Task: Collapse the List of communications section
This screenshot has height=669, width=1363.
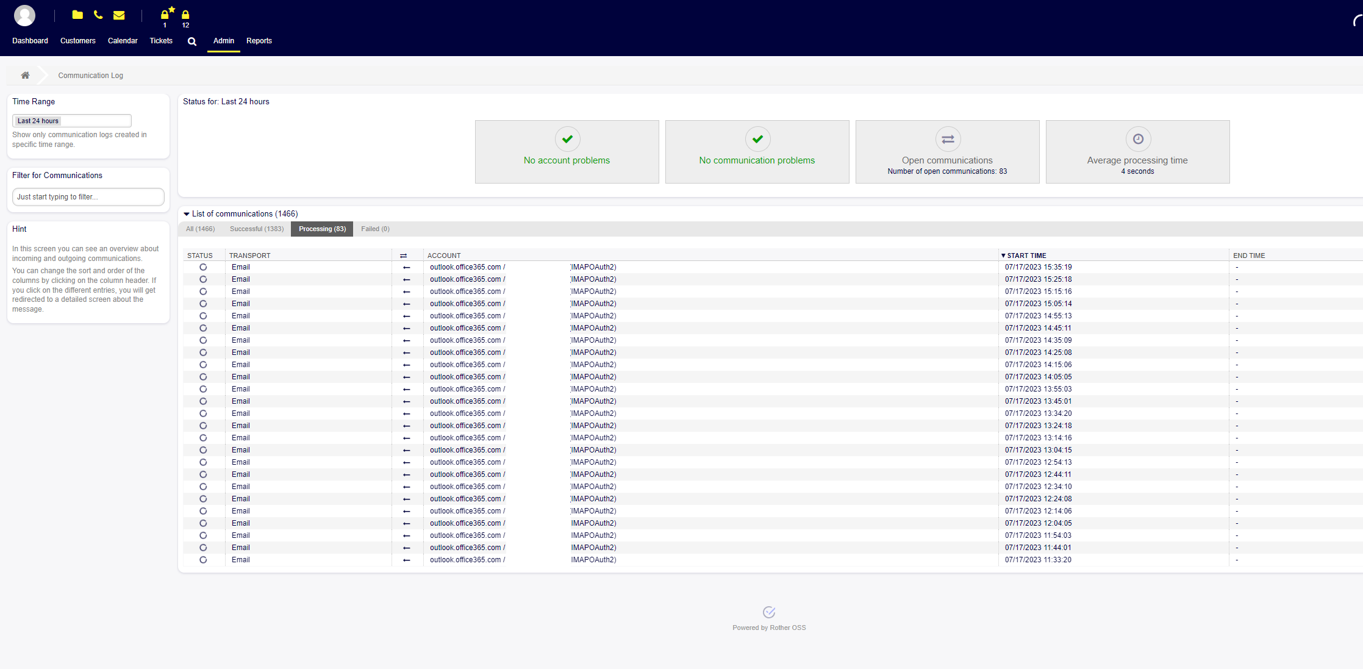Action: click(187, 214)
